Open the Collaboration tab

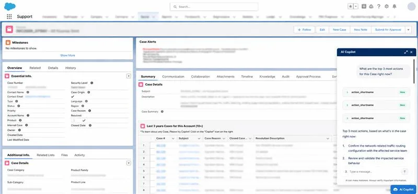point(201,76)
